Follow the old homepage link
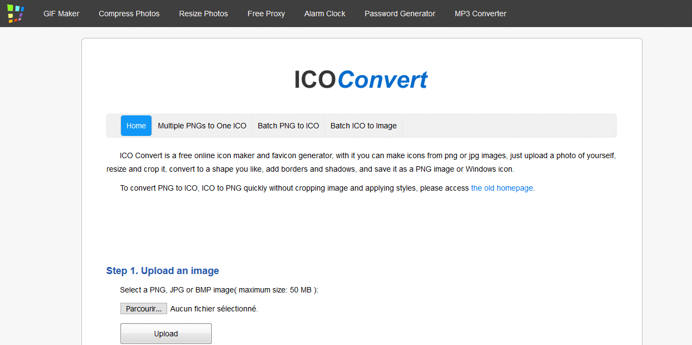Viewport: 692px width, 345px height. [x=502, y=188]
